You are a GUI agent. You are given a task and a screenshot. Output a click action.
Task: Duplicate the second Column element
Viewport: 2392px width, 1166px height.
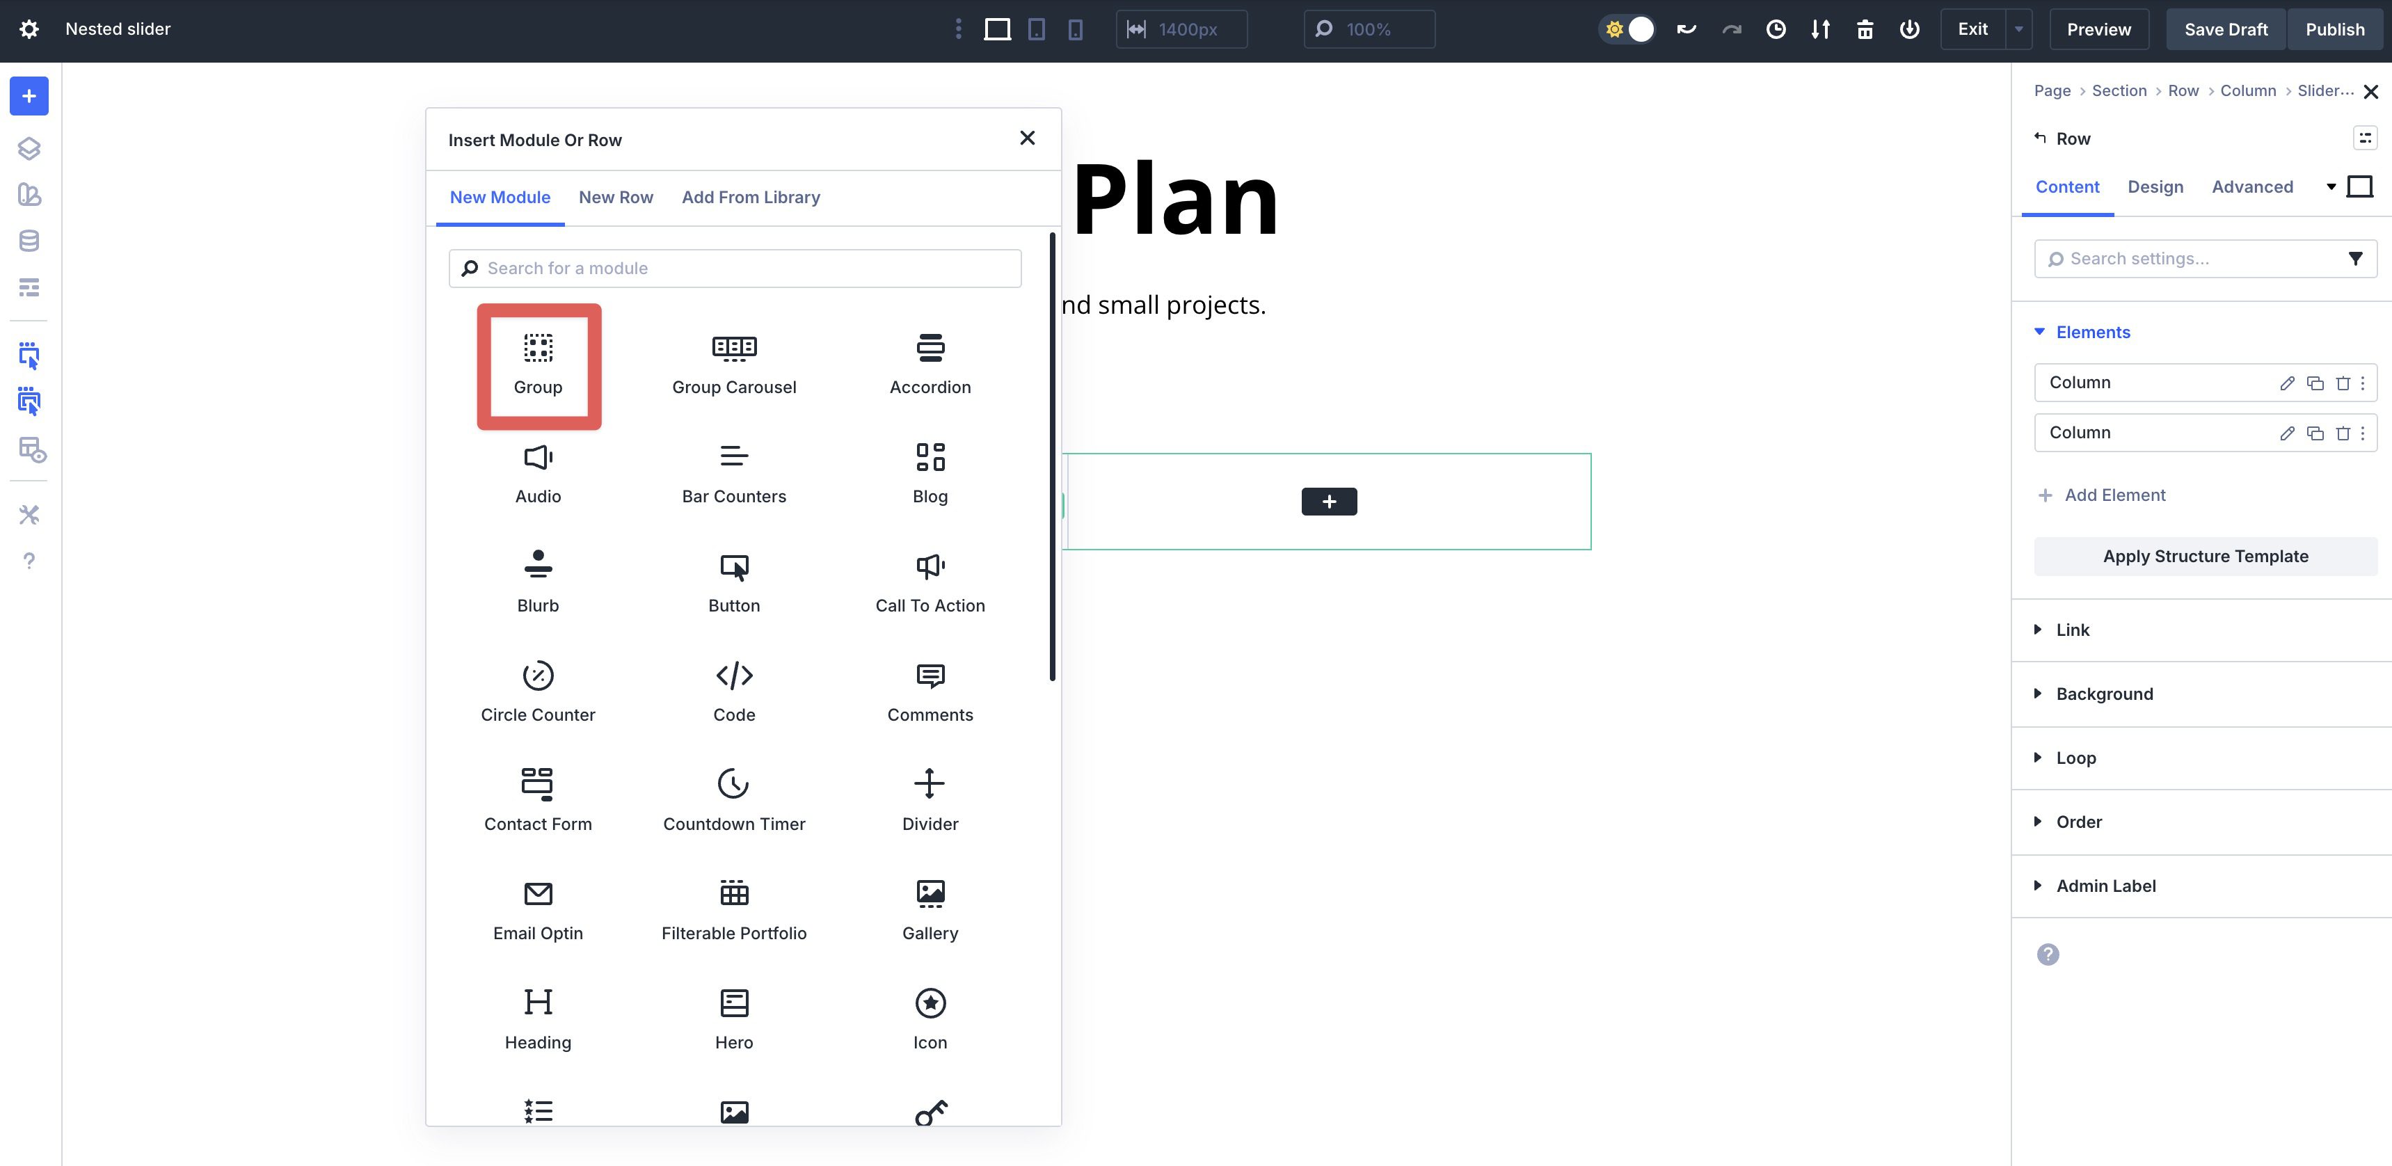click(x=2314, y=433)
